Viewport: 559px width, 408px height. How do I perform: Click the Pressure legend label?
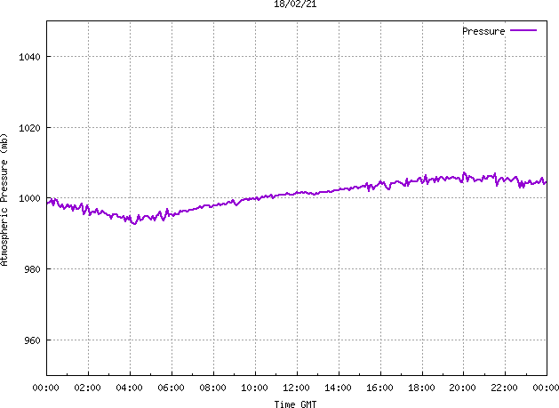coord(483,31)
